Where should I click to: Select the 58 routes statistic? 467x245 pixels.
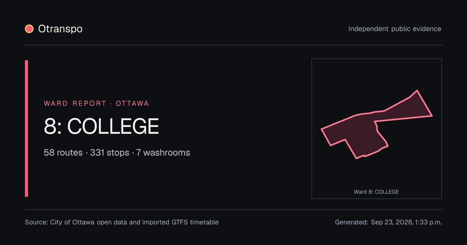(x=63, y=152)
